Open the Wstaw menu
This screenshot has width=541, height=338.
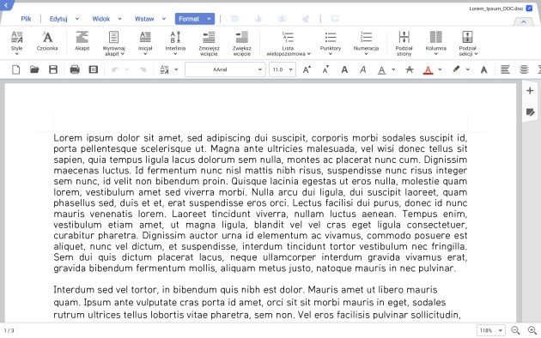(x=144, y=19)
